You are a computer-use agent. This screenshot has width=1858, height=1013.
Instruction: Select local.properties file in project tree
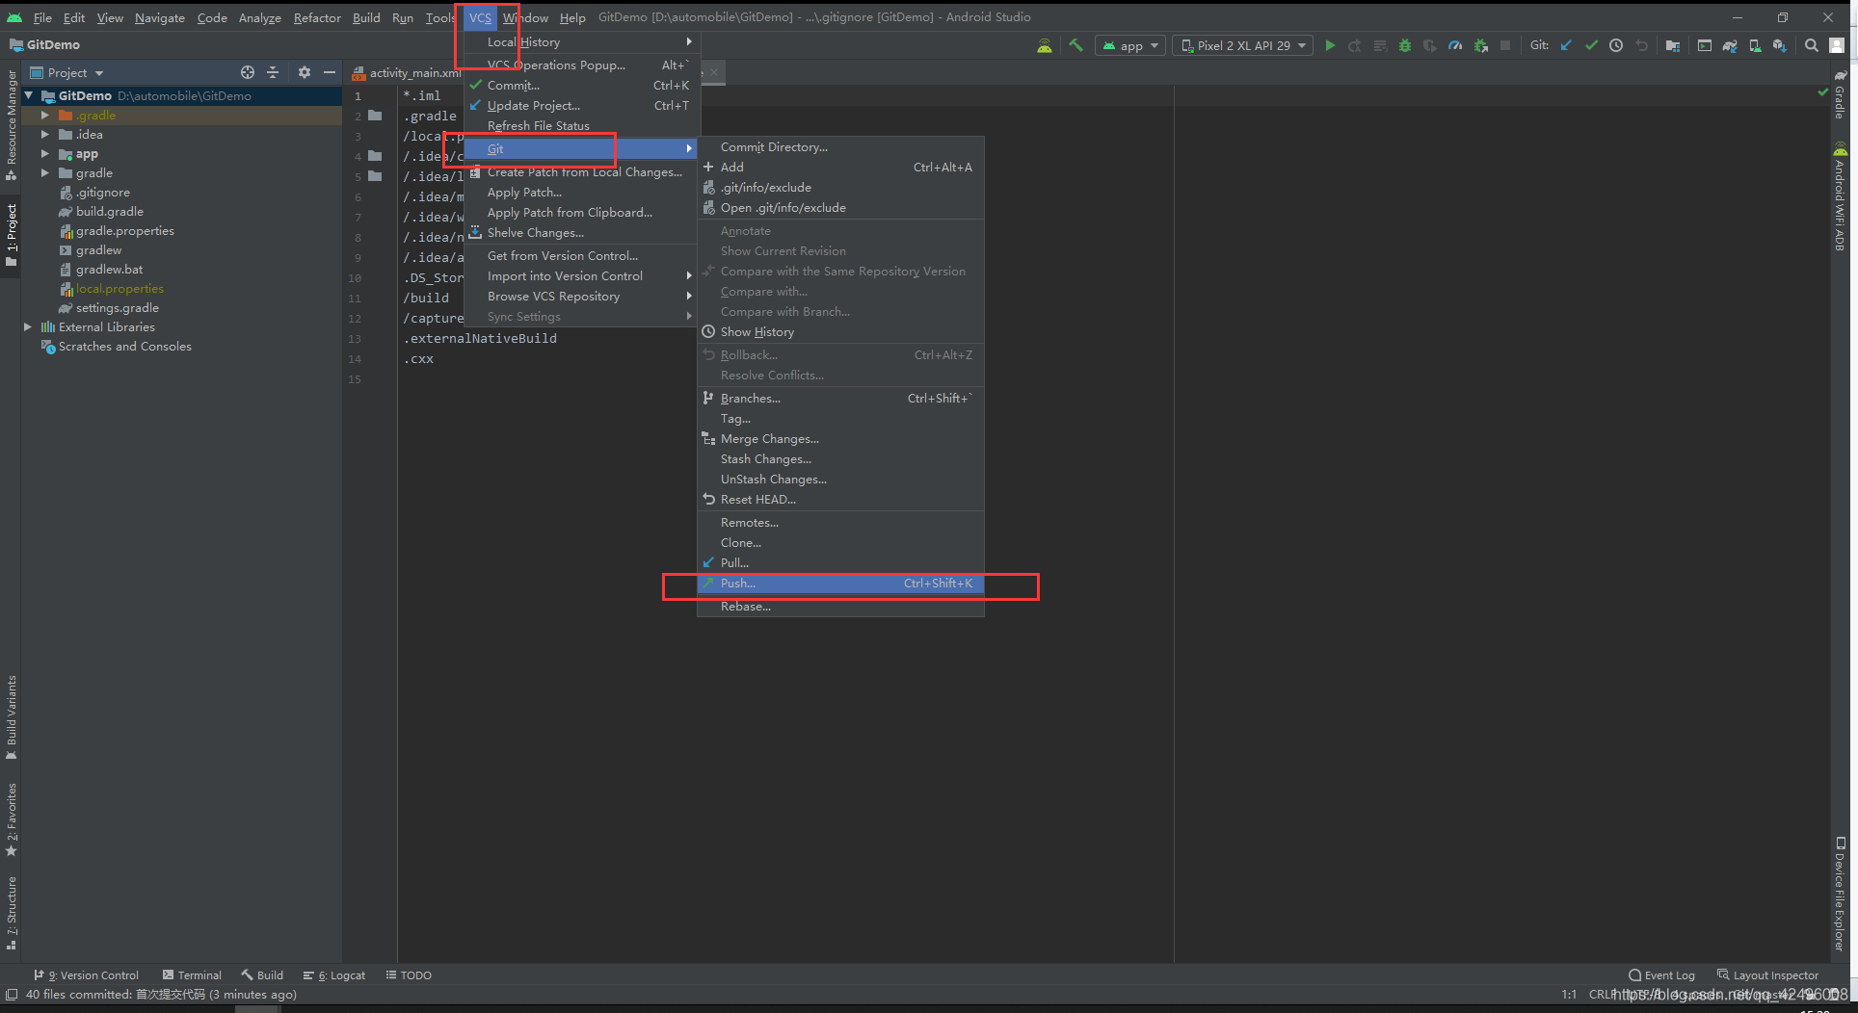(x=112, y=289)
